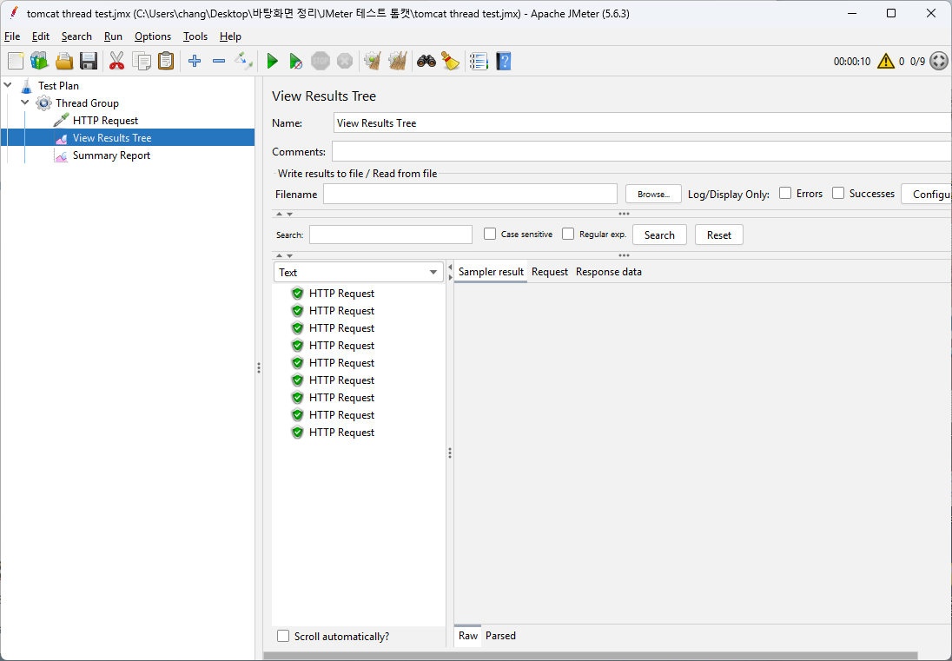Open the File menu

click(12, 36)
